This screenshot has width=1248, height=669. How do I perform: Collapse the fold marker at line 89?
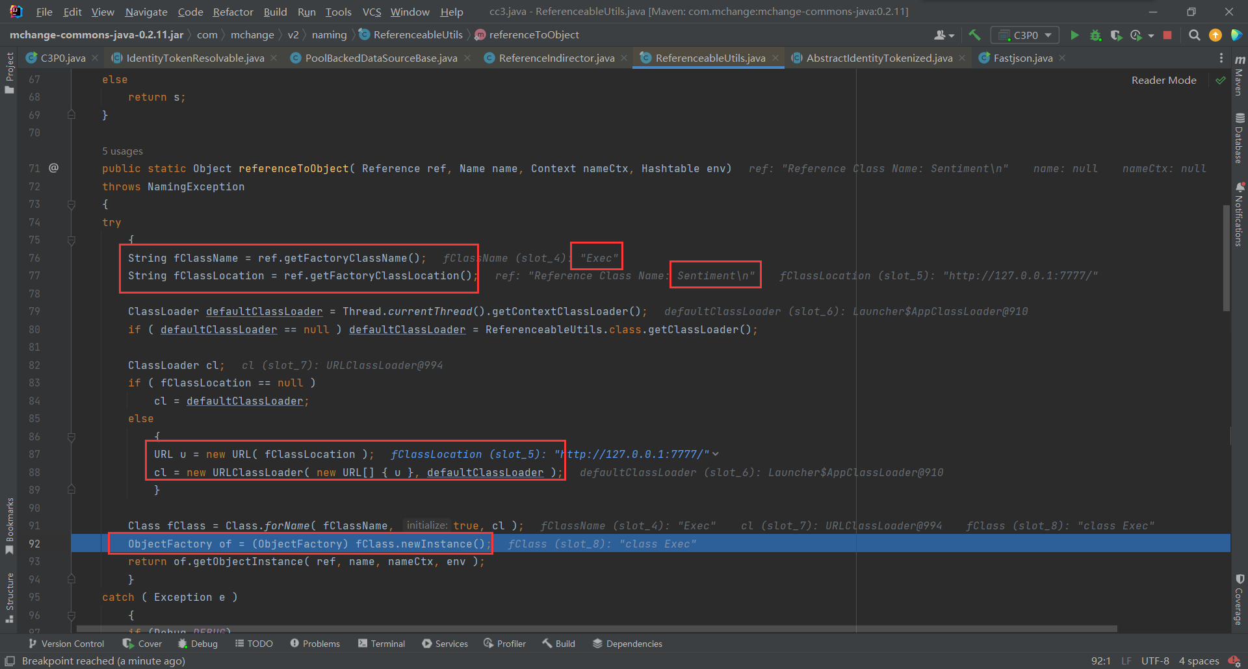click(71, 490)
